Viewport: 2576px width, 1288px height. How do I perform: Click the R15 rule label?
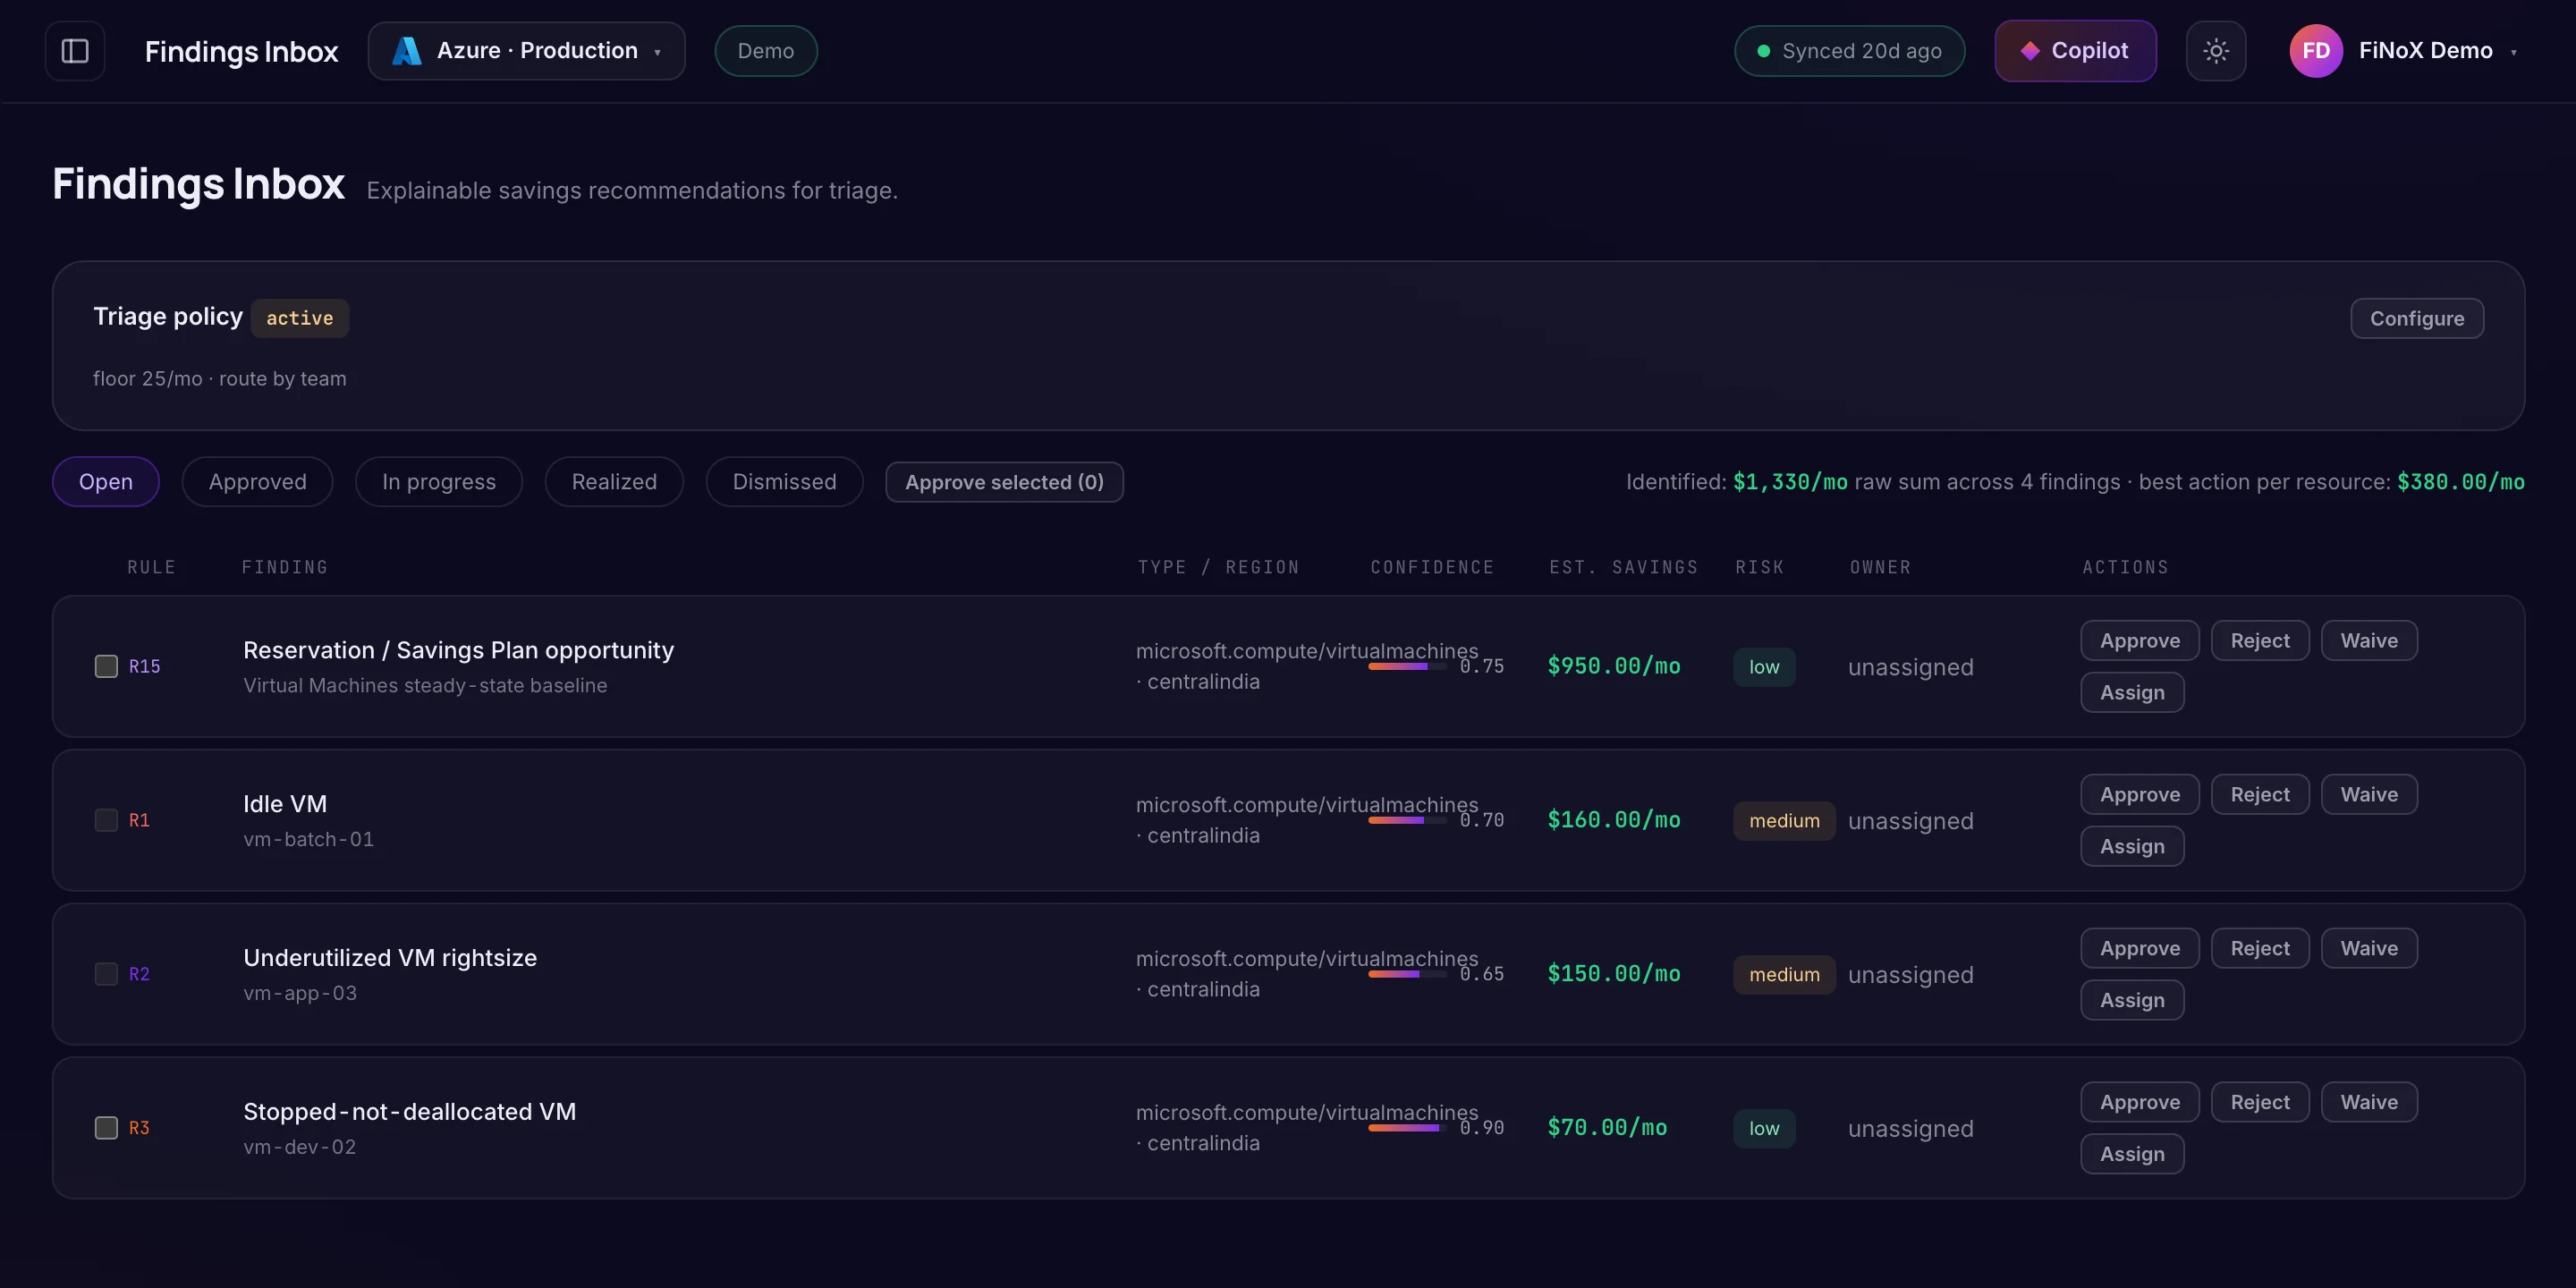point(144,667)
